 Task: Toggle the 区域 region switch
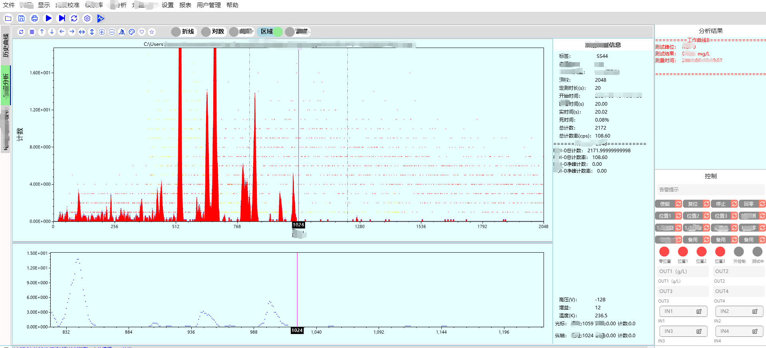tap(270, 31)
